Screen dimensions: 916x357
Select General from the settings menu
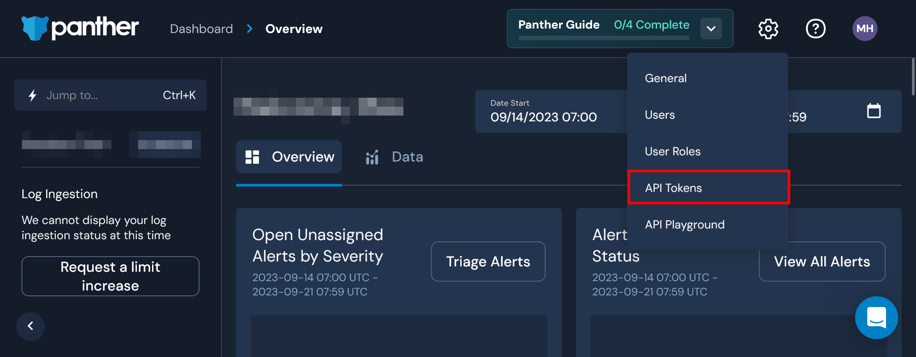click(x=708, y=78)
